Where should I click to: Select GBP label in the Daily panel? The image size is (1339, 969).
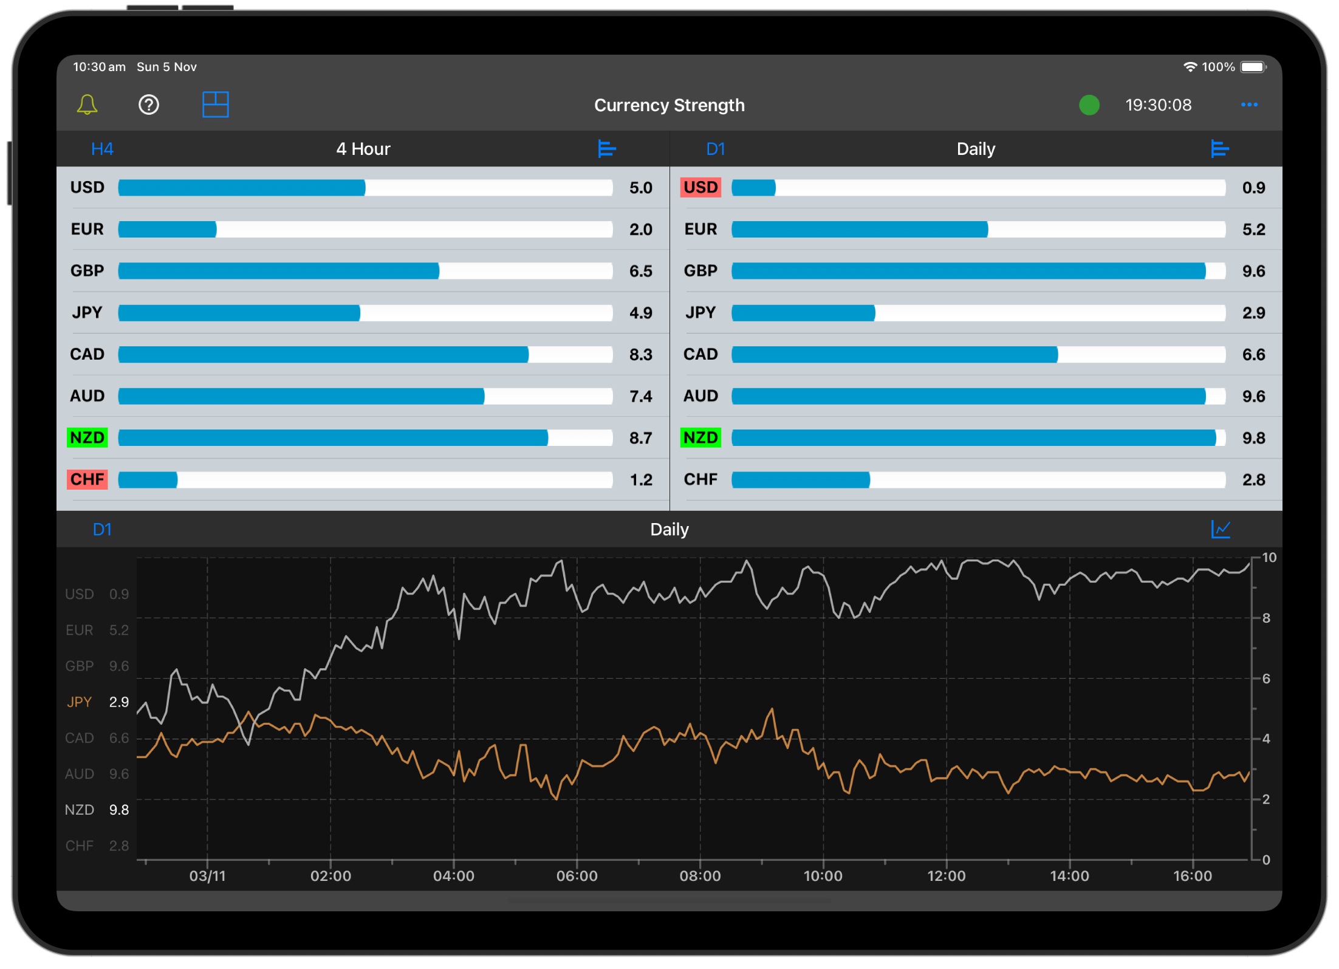pos(700,270)
